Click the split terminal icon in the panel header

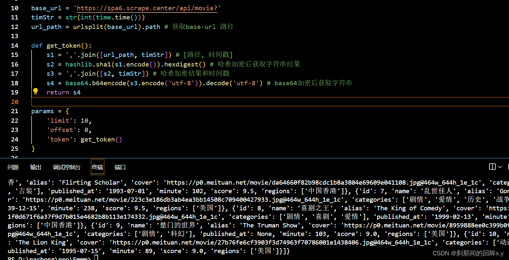[492, 167]
